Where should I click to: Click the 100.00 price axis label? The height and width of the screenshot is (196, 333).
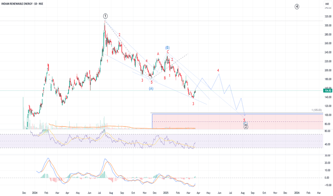(x=328, y=115)
